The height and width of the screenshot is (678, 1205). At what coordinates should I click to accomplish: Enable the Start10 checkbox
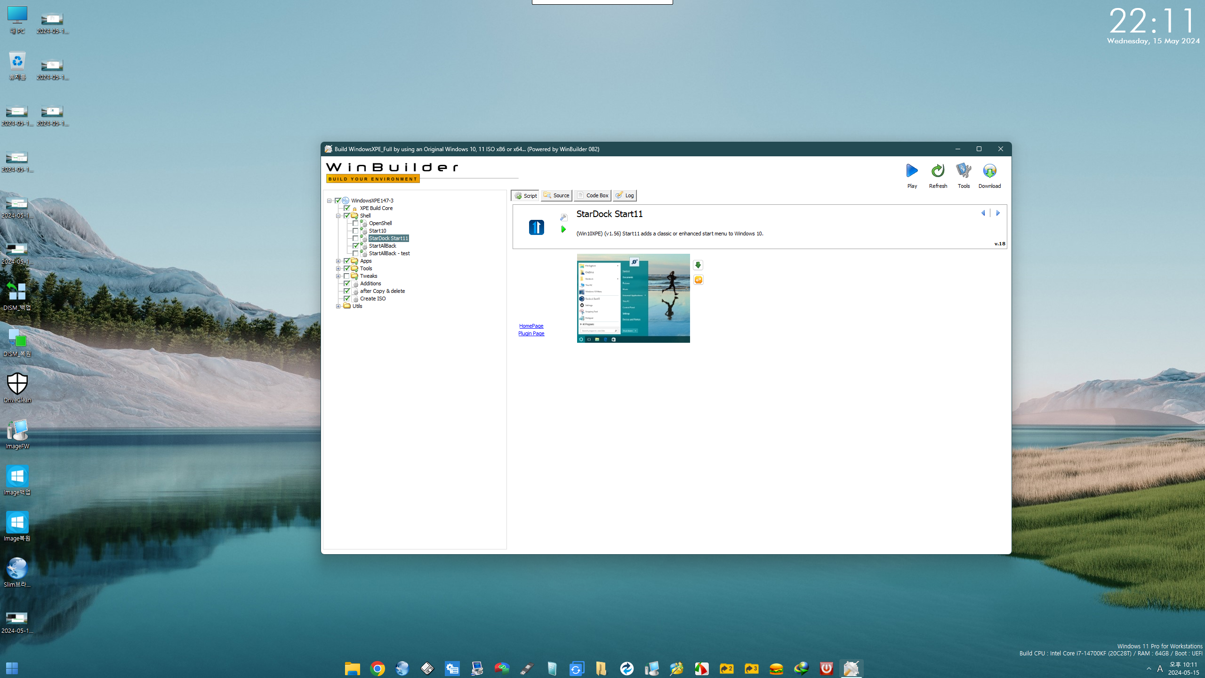pyautogui.click(x=355, y=231)
